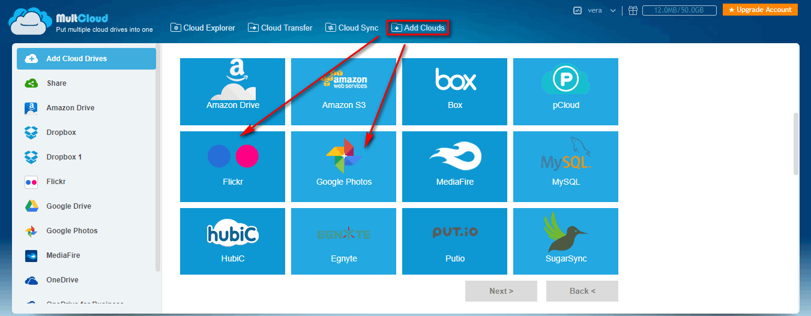Open OneDrive in the sidebar
This screenshot has width=811, height=316.
86,280
